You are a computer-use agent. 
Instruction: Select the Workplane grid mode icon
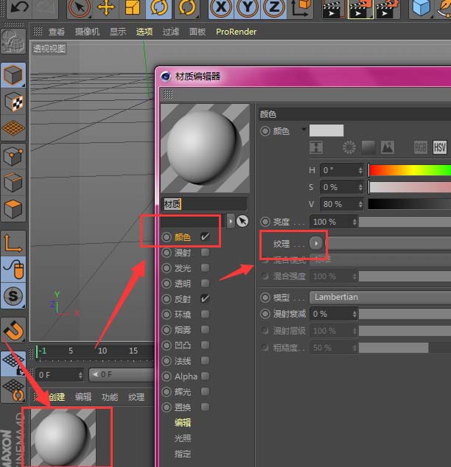13,128
